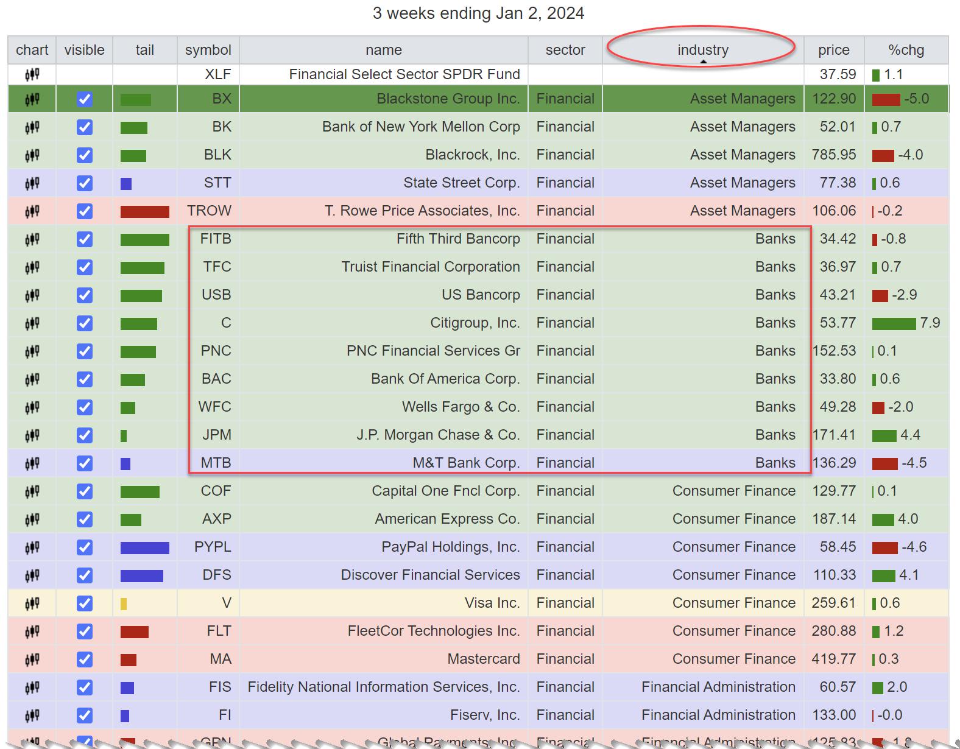The width and height of the screenshot is (960, 749).
Task: Click the Fifth Third Bancorp name
Action: pos(458,239)
